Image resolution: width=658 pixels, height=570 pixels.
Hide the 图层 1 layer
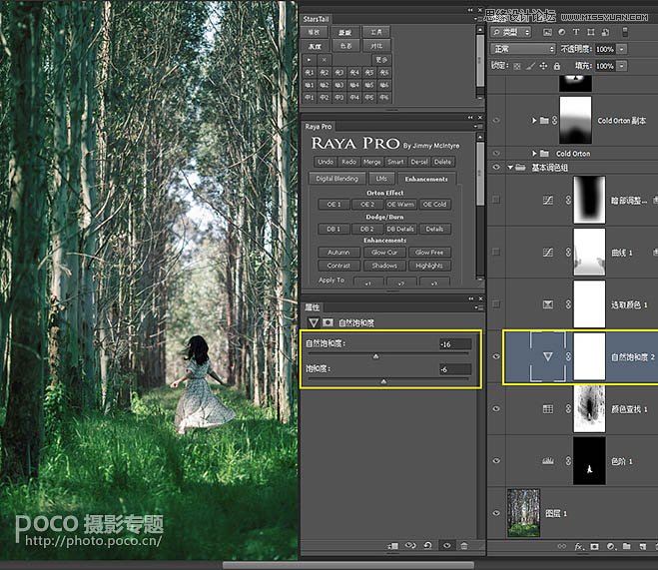[496, 513]
